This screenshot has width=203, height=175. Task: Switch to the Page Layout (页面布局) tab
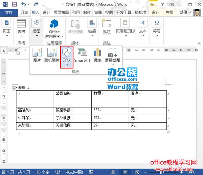(61, 13)
